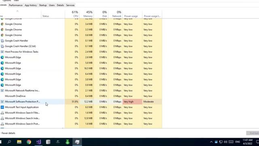Open the green money bag taskbar app
This screenshot has height=146, width=259.
tap(68, 142)
